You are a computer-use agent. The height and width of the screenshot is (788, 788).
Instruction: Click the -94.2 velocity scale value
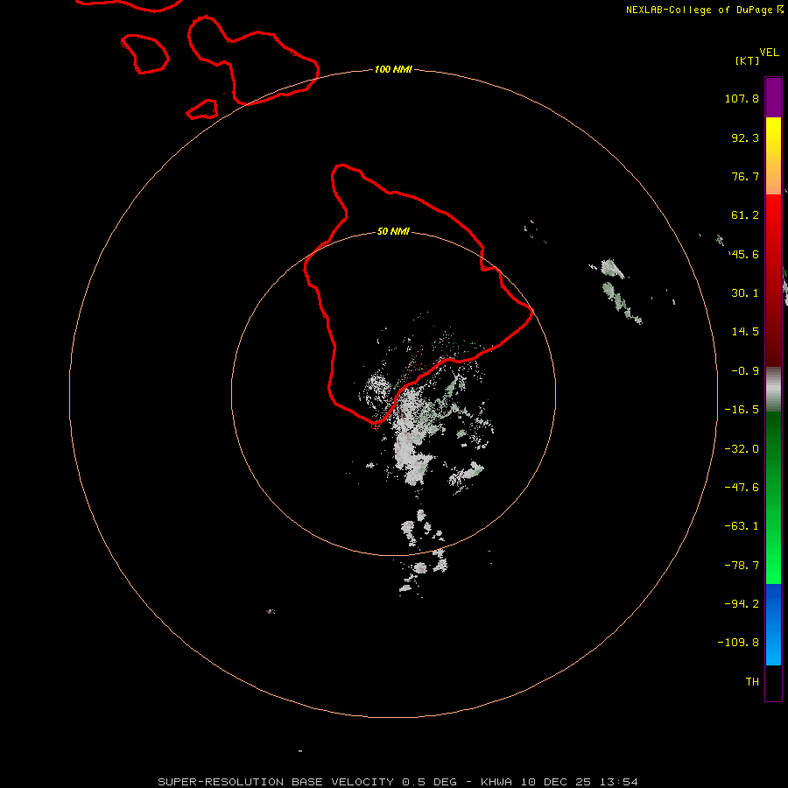click(742, 604)
